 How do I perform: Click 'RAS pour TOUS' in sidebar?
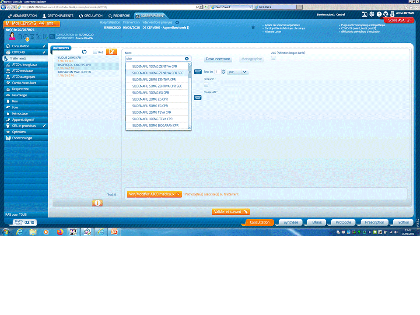(16, 214)
